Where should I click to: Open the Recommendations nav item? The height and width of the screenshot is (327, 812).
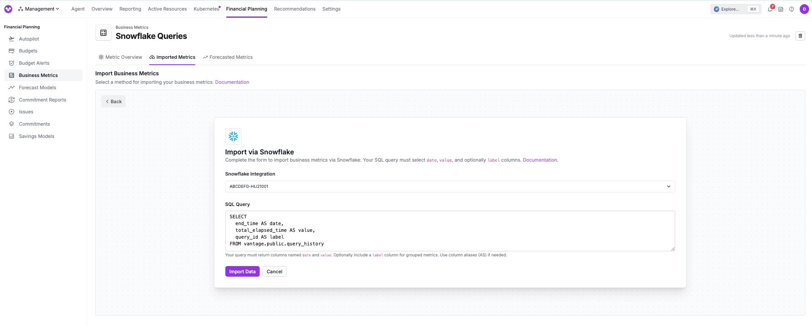[x=295, y=9]
